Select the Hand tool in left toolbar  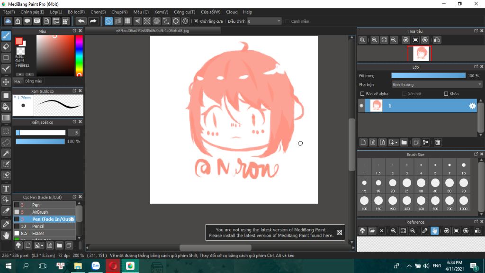(6, 236)
